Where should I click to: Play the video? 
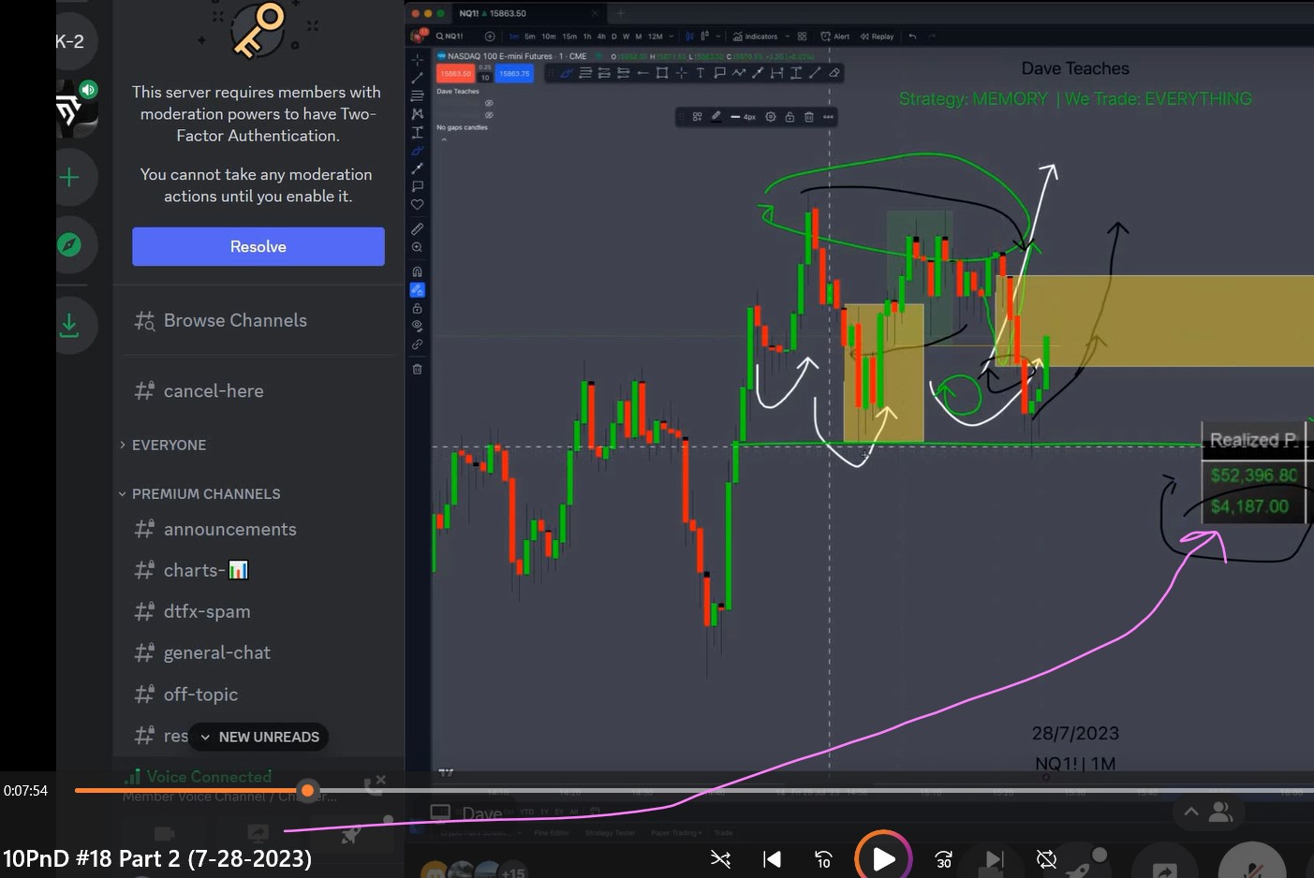(882, 858)
